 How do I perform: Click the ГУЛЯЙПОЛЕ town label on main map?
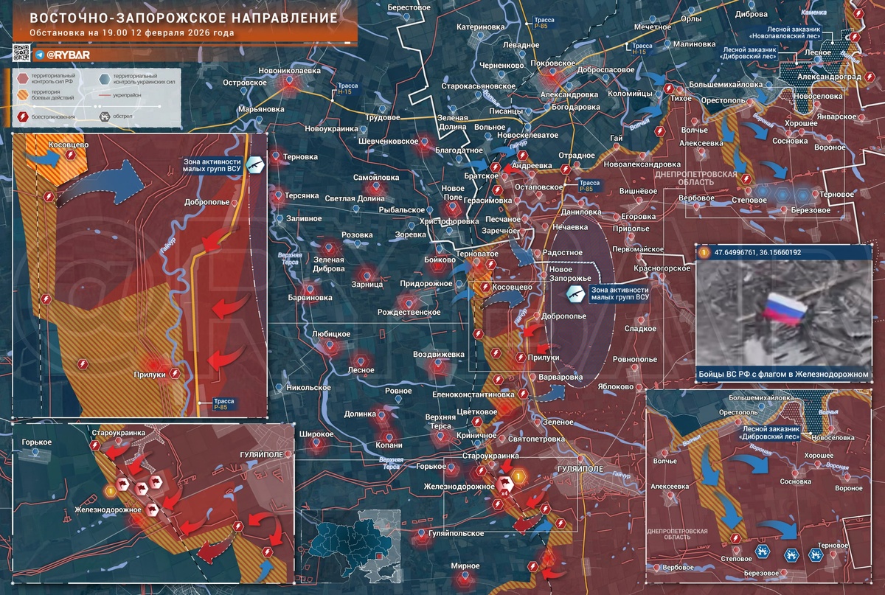[x=580, y=469]
